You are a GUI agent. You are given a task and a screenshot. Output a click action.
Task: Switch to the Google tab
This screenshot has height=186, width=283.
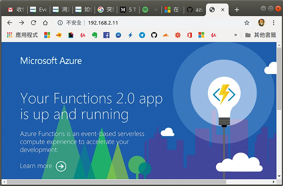(106, 10)
